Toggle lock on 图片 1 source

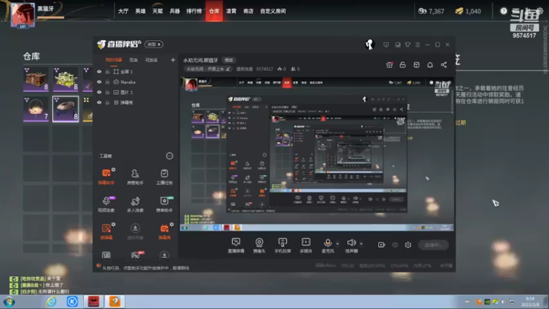(108, 92)
